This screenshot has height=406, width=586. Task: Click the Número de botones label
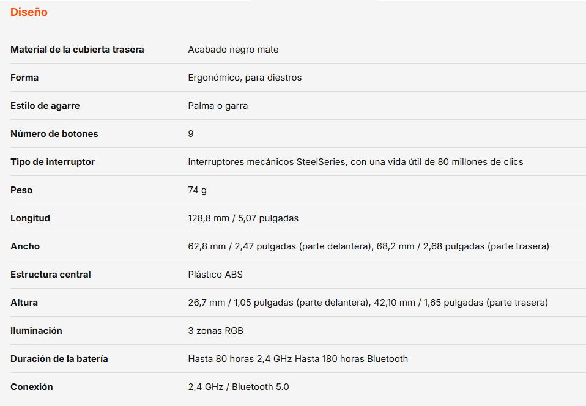tap(54, 134)
